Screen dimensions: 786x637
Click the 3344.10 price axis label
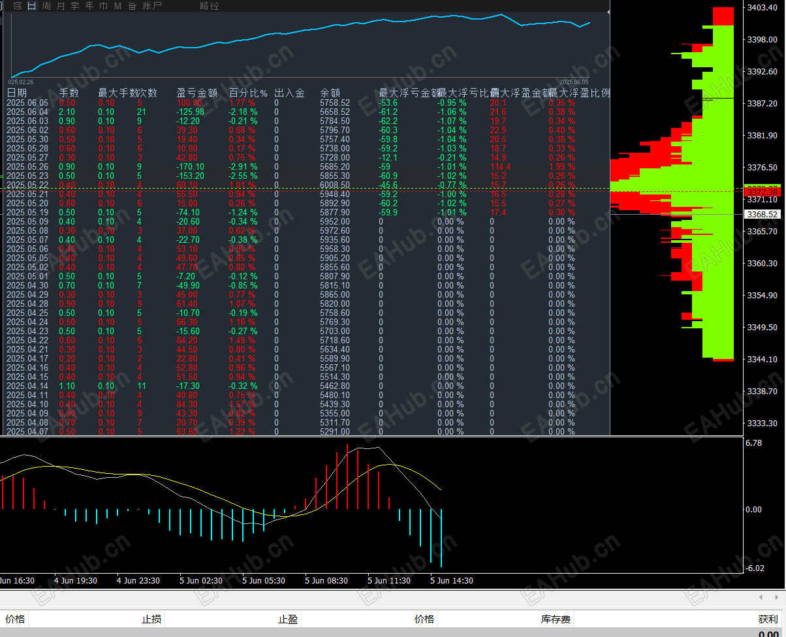coord(762,359)
